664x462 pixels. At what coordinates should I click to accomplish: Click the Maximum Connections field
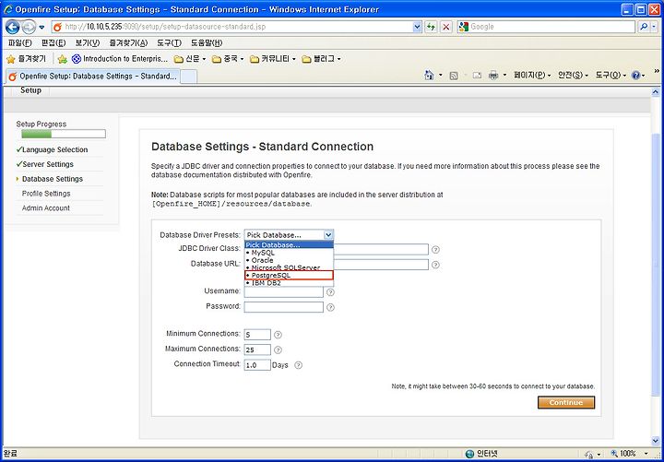tap(257, 349)
